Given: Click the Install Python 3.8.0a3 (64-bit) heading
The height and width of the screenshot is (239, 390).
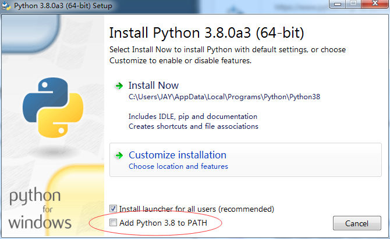Looking at the screenshot, I should click(x=207, y=33).
